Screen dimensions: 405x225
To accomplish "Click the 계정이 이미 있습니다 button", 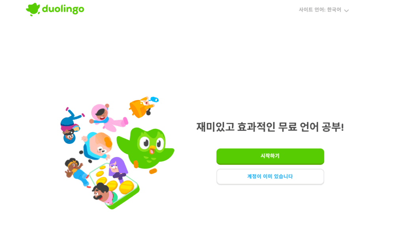I will pos(270,177).
